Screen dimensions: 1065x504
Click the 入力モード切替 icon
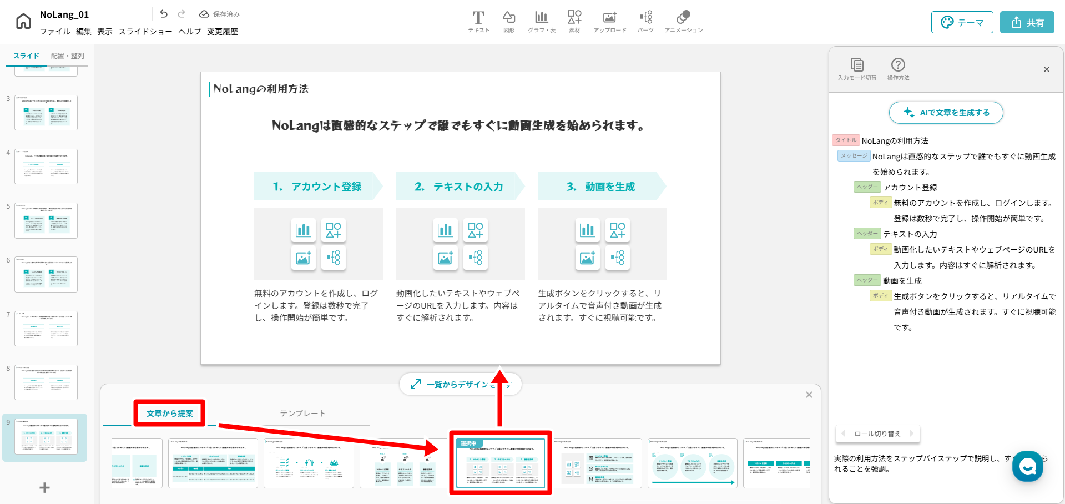click(857, 69)
